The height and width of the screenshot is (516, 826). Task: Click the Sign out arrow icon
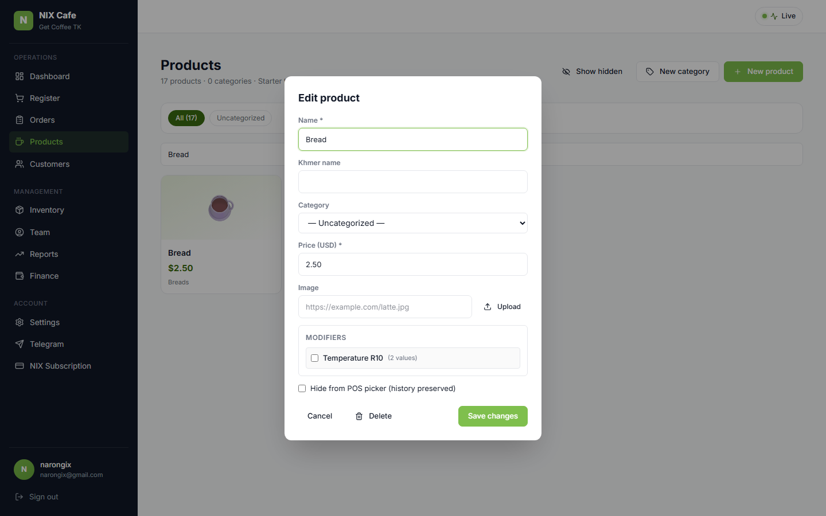coord(19,497)
